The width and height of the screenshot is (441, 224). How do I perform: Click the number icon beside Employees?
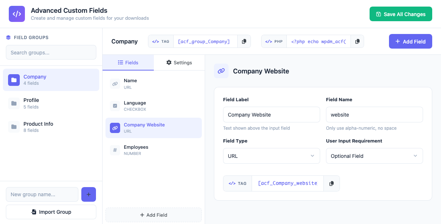click(115, 150)
